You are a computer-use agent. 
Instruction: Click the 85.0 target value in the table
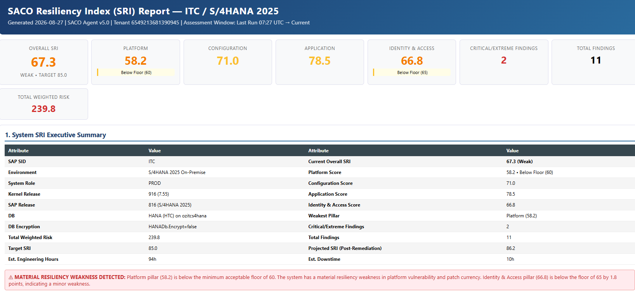[153, 248]
